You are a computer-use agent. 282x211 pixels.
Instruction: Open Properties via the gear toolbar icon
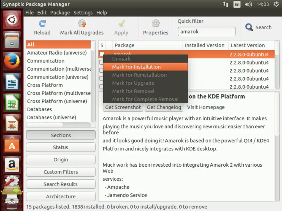point(156,23)
